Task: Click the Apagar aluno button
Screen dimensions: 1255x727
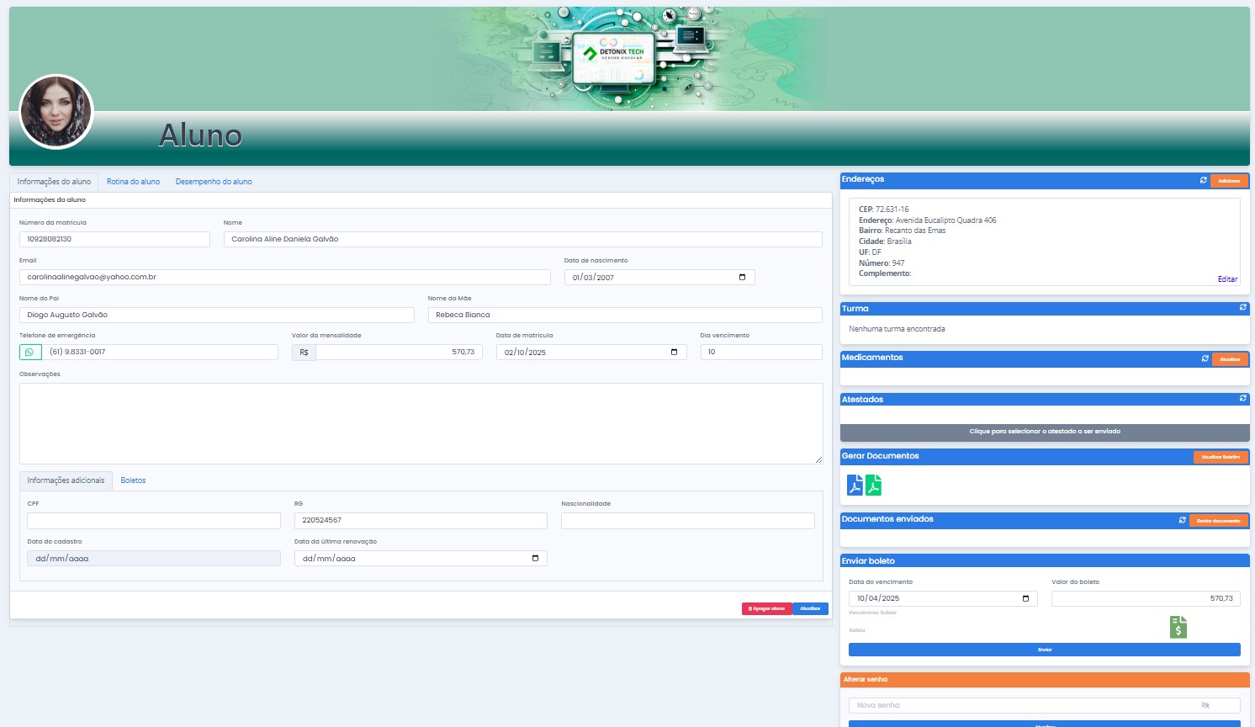Action: click(767, 608)
